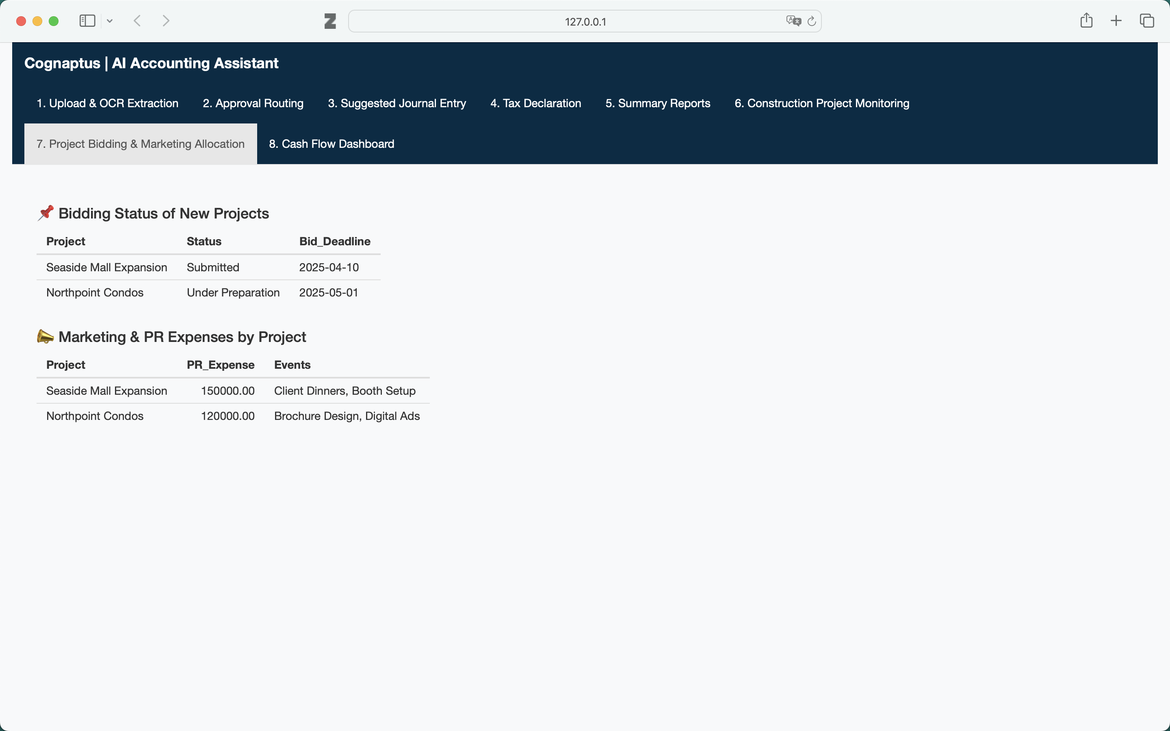Click the translate page icon in address bar

793,21
